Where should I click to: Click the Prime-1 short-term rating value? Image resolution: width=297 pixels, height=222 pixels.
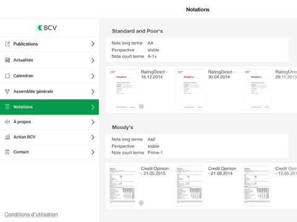pos(155,153)
